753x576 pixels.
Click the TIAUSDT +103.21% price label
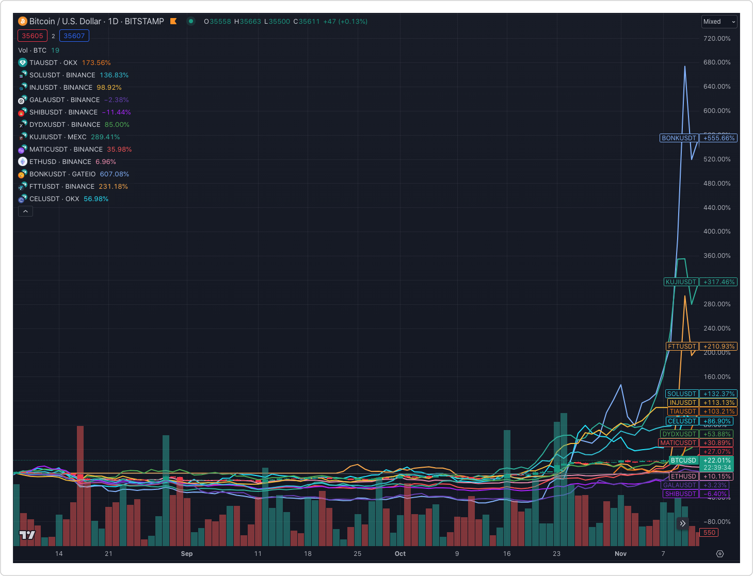[x=702, y=412]
